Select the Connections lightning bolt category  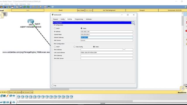click(x=8, y=96)
